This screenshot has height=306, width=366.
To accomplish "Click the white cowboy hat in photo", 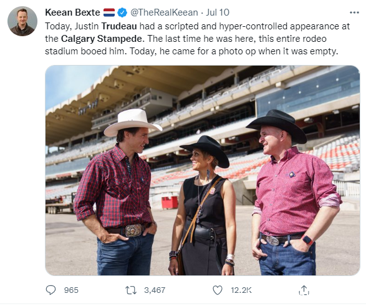I will pos(132,122).
